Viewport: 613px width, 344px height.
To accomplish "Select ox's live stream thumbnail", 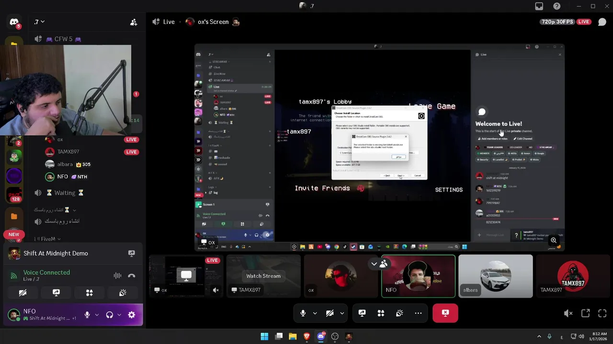I will [186, 276].
